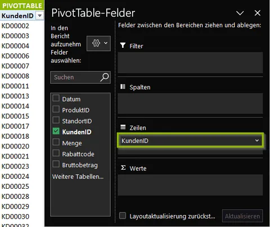
Task: Check the Bruttobetrag field checkbox
Action: coord(56,164)
